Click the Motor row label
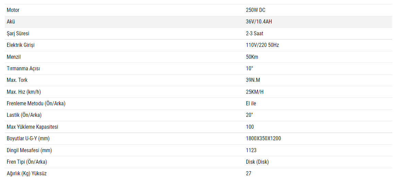 coord(13,10)
